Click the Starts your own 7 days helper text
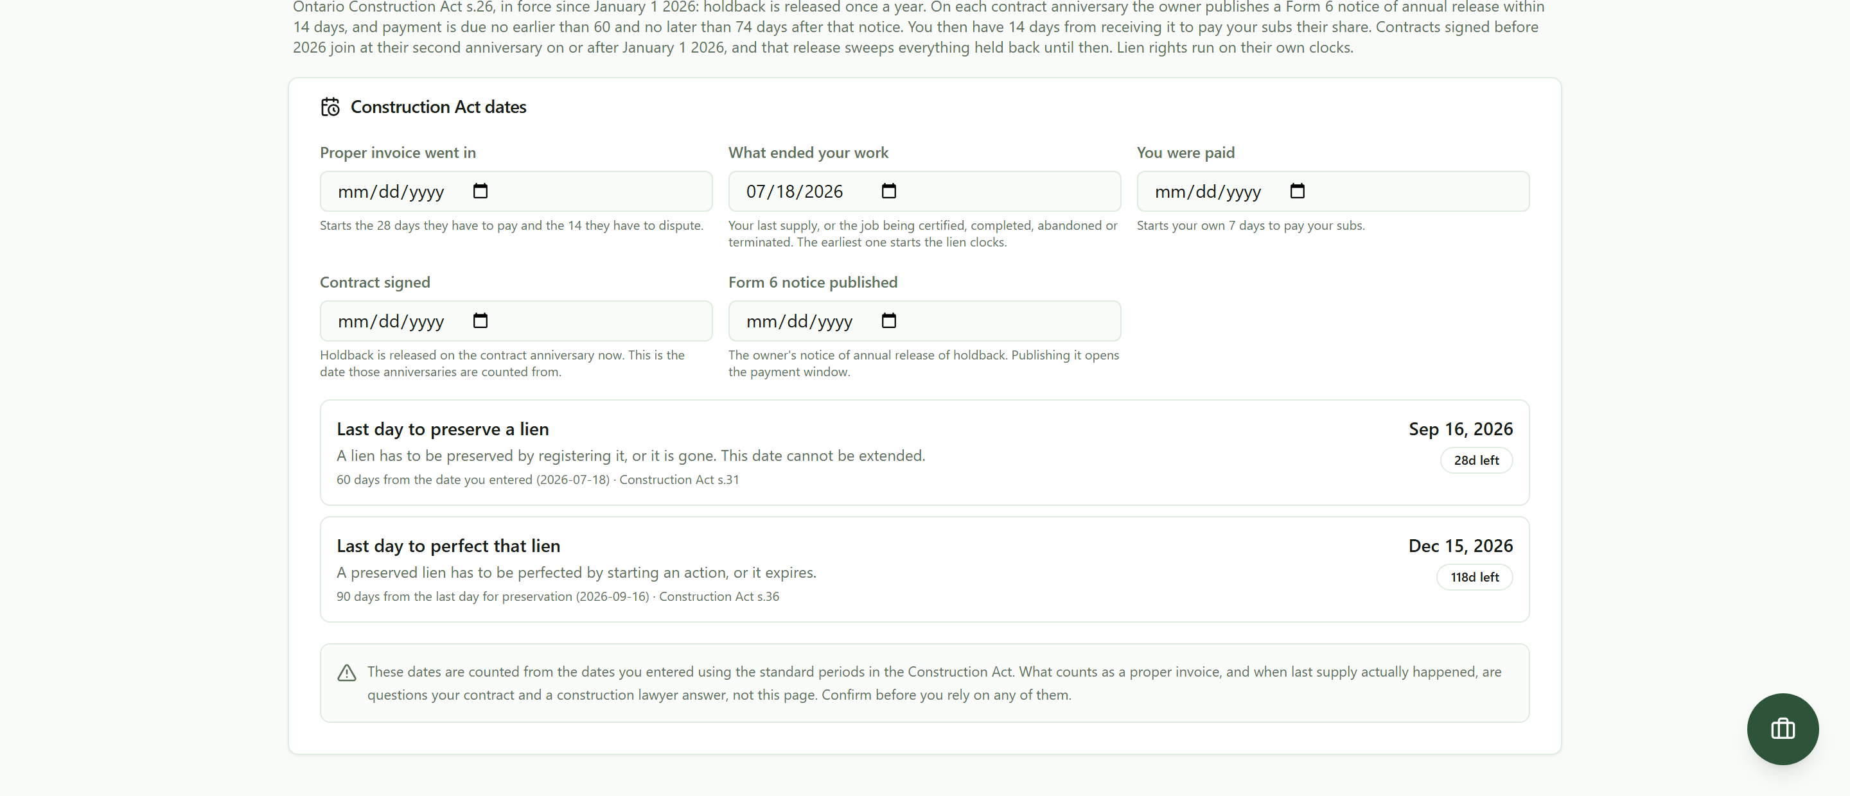1850x796 pixels. pyautogui.click(x=1251, y=225)
